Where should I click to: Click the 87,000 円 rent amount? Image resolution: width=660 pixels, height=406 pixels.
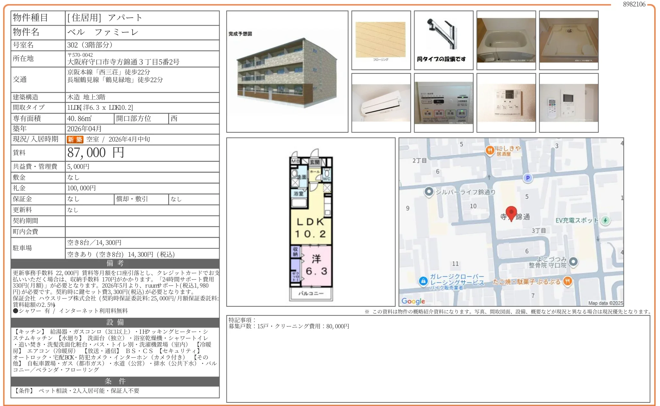pos(96,153)
